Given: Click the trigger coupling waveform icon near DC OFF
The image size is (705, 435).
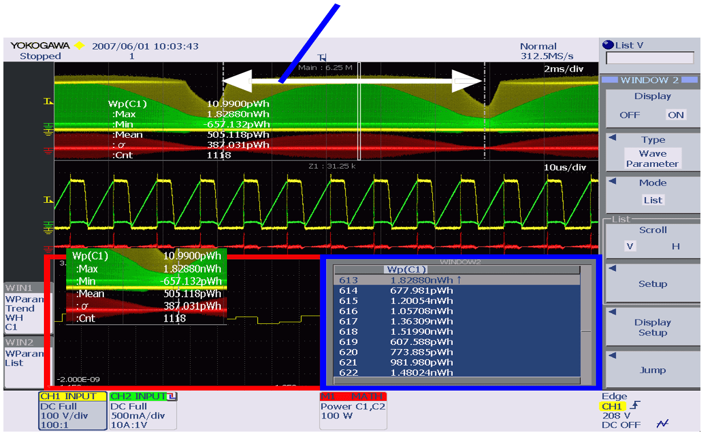Looking at the screenshot, I should (x=662, y=424).
